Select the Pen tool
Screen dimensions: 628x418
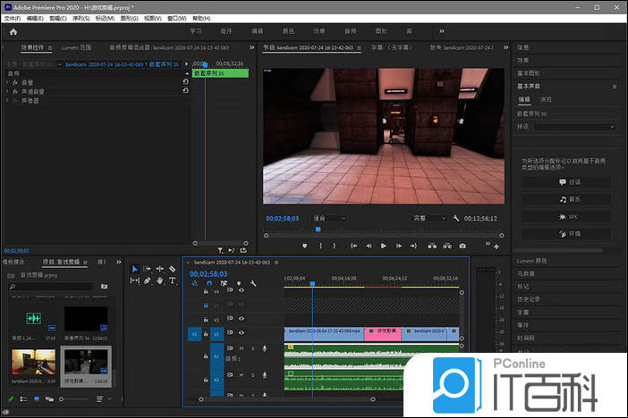(148, 280)
